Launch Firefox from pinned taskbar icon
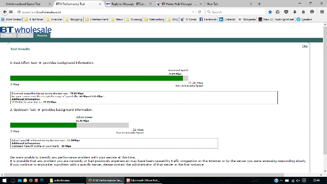This screenshot has height=184, width=327. [31, 180]
